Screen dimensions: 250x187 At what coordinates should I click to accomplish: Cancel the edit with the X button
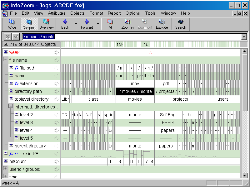pyautogui.click(x=7, y=37)
